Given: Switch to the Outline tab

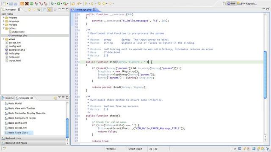Looking at the screenshot, I should 8,98.
